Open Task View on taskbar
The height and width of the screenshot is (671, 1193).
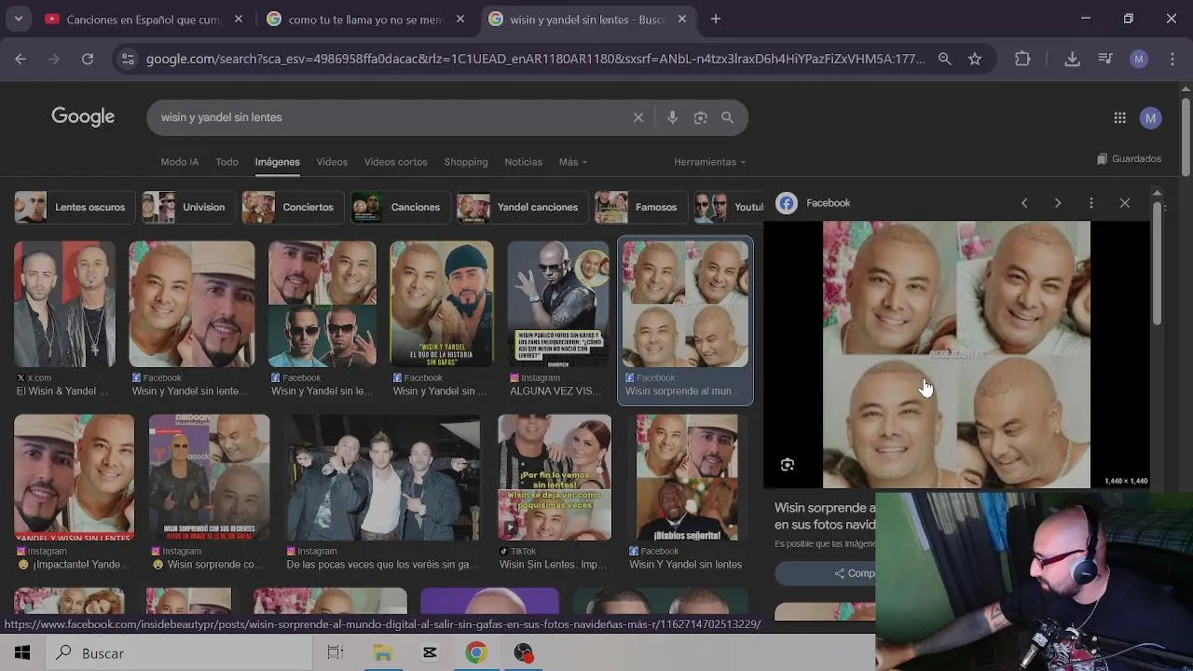pyautogui.click(x=336, y=653)
